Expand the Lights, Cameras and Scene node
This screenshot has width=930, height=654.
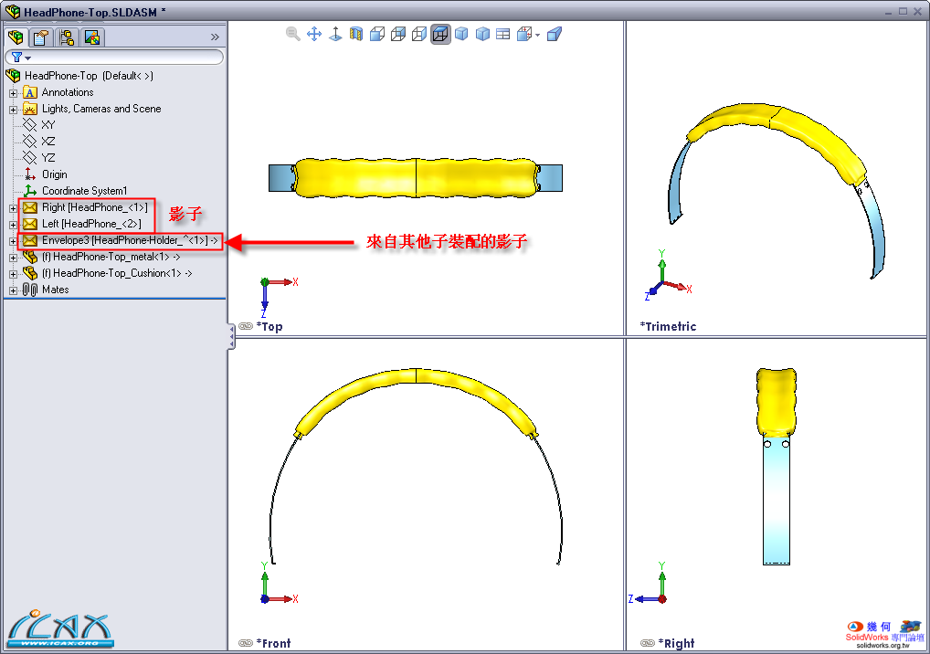(13, 109)
